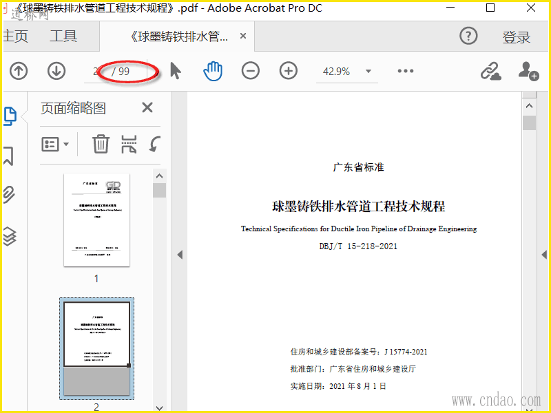Click document scrollbar up arrow
Viewport: 551px width, 413px height.
click(529, 106)
